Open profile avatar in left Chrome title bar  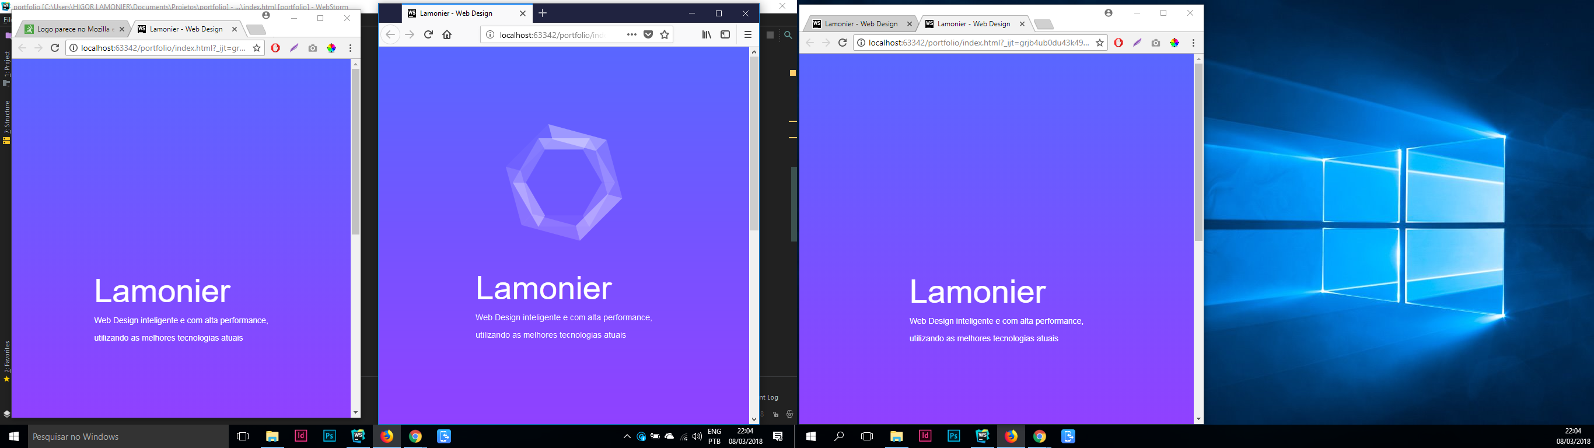coord(266,16)
